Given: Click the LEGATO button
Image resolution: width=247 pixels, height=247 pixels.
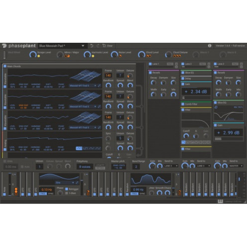Looking at the screenshot, I should tap(100, 165).
